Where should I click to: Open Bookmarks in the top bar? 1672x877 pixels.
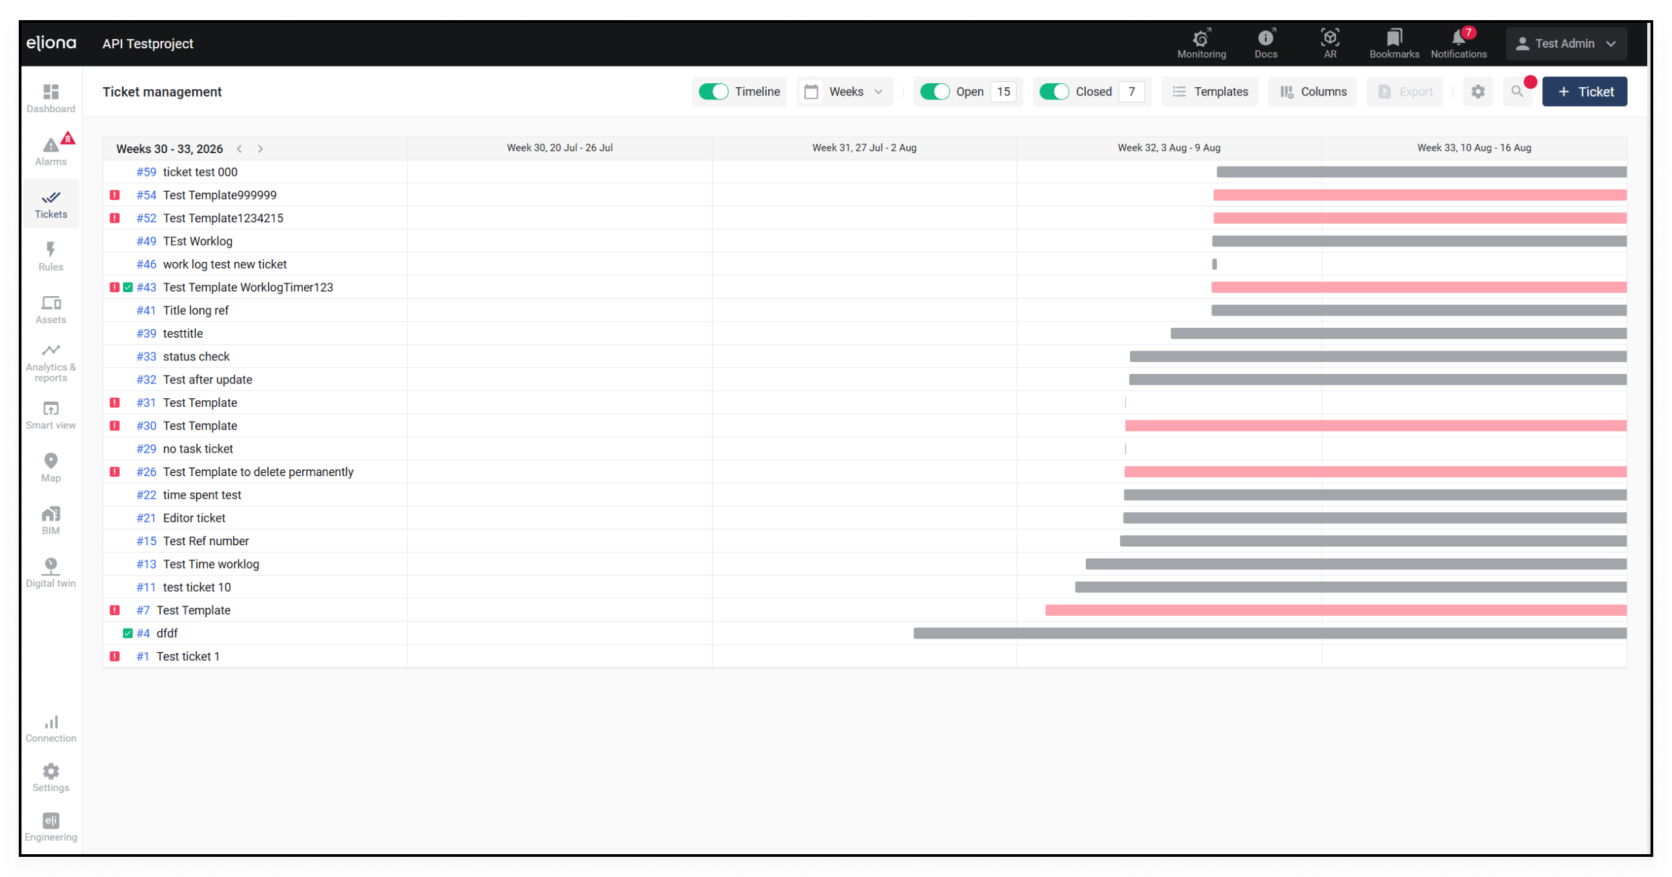pos(1394,44)
